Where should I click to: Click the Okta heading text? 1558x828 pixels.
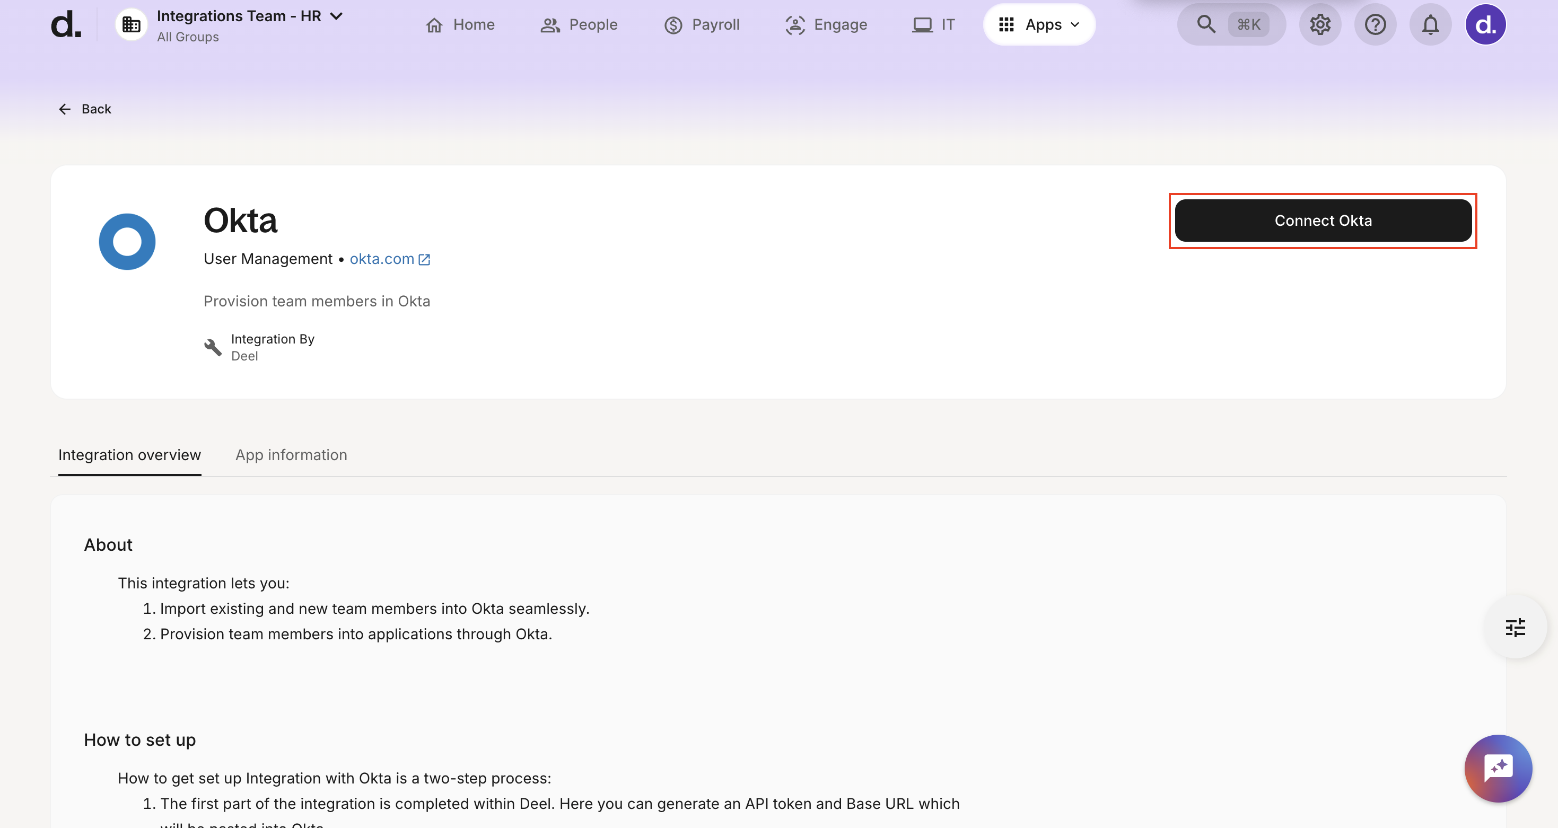point(241,220)
